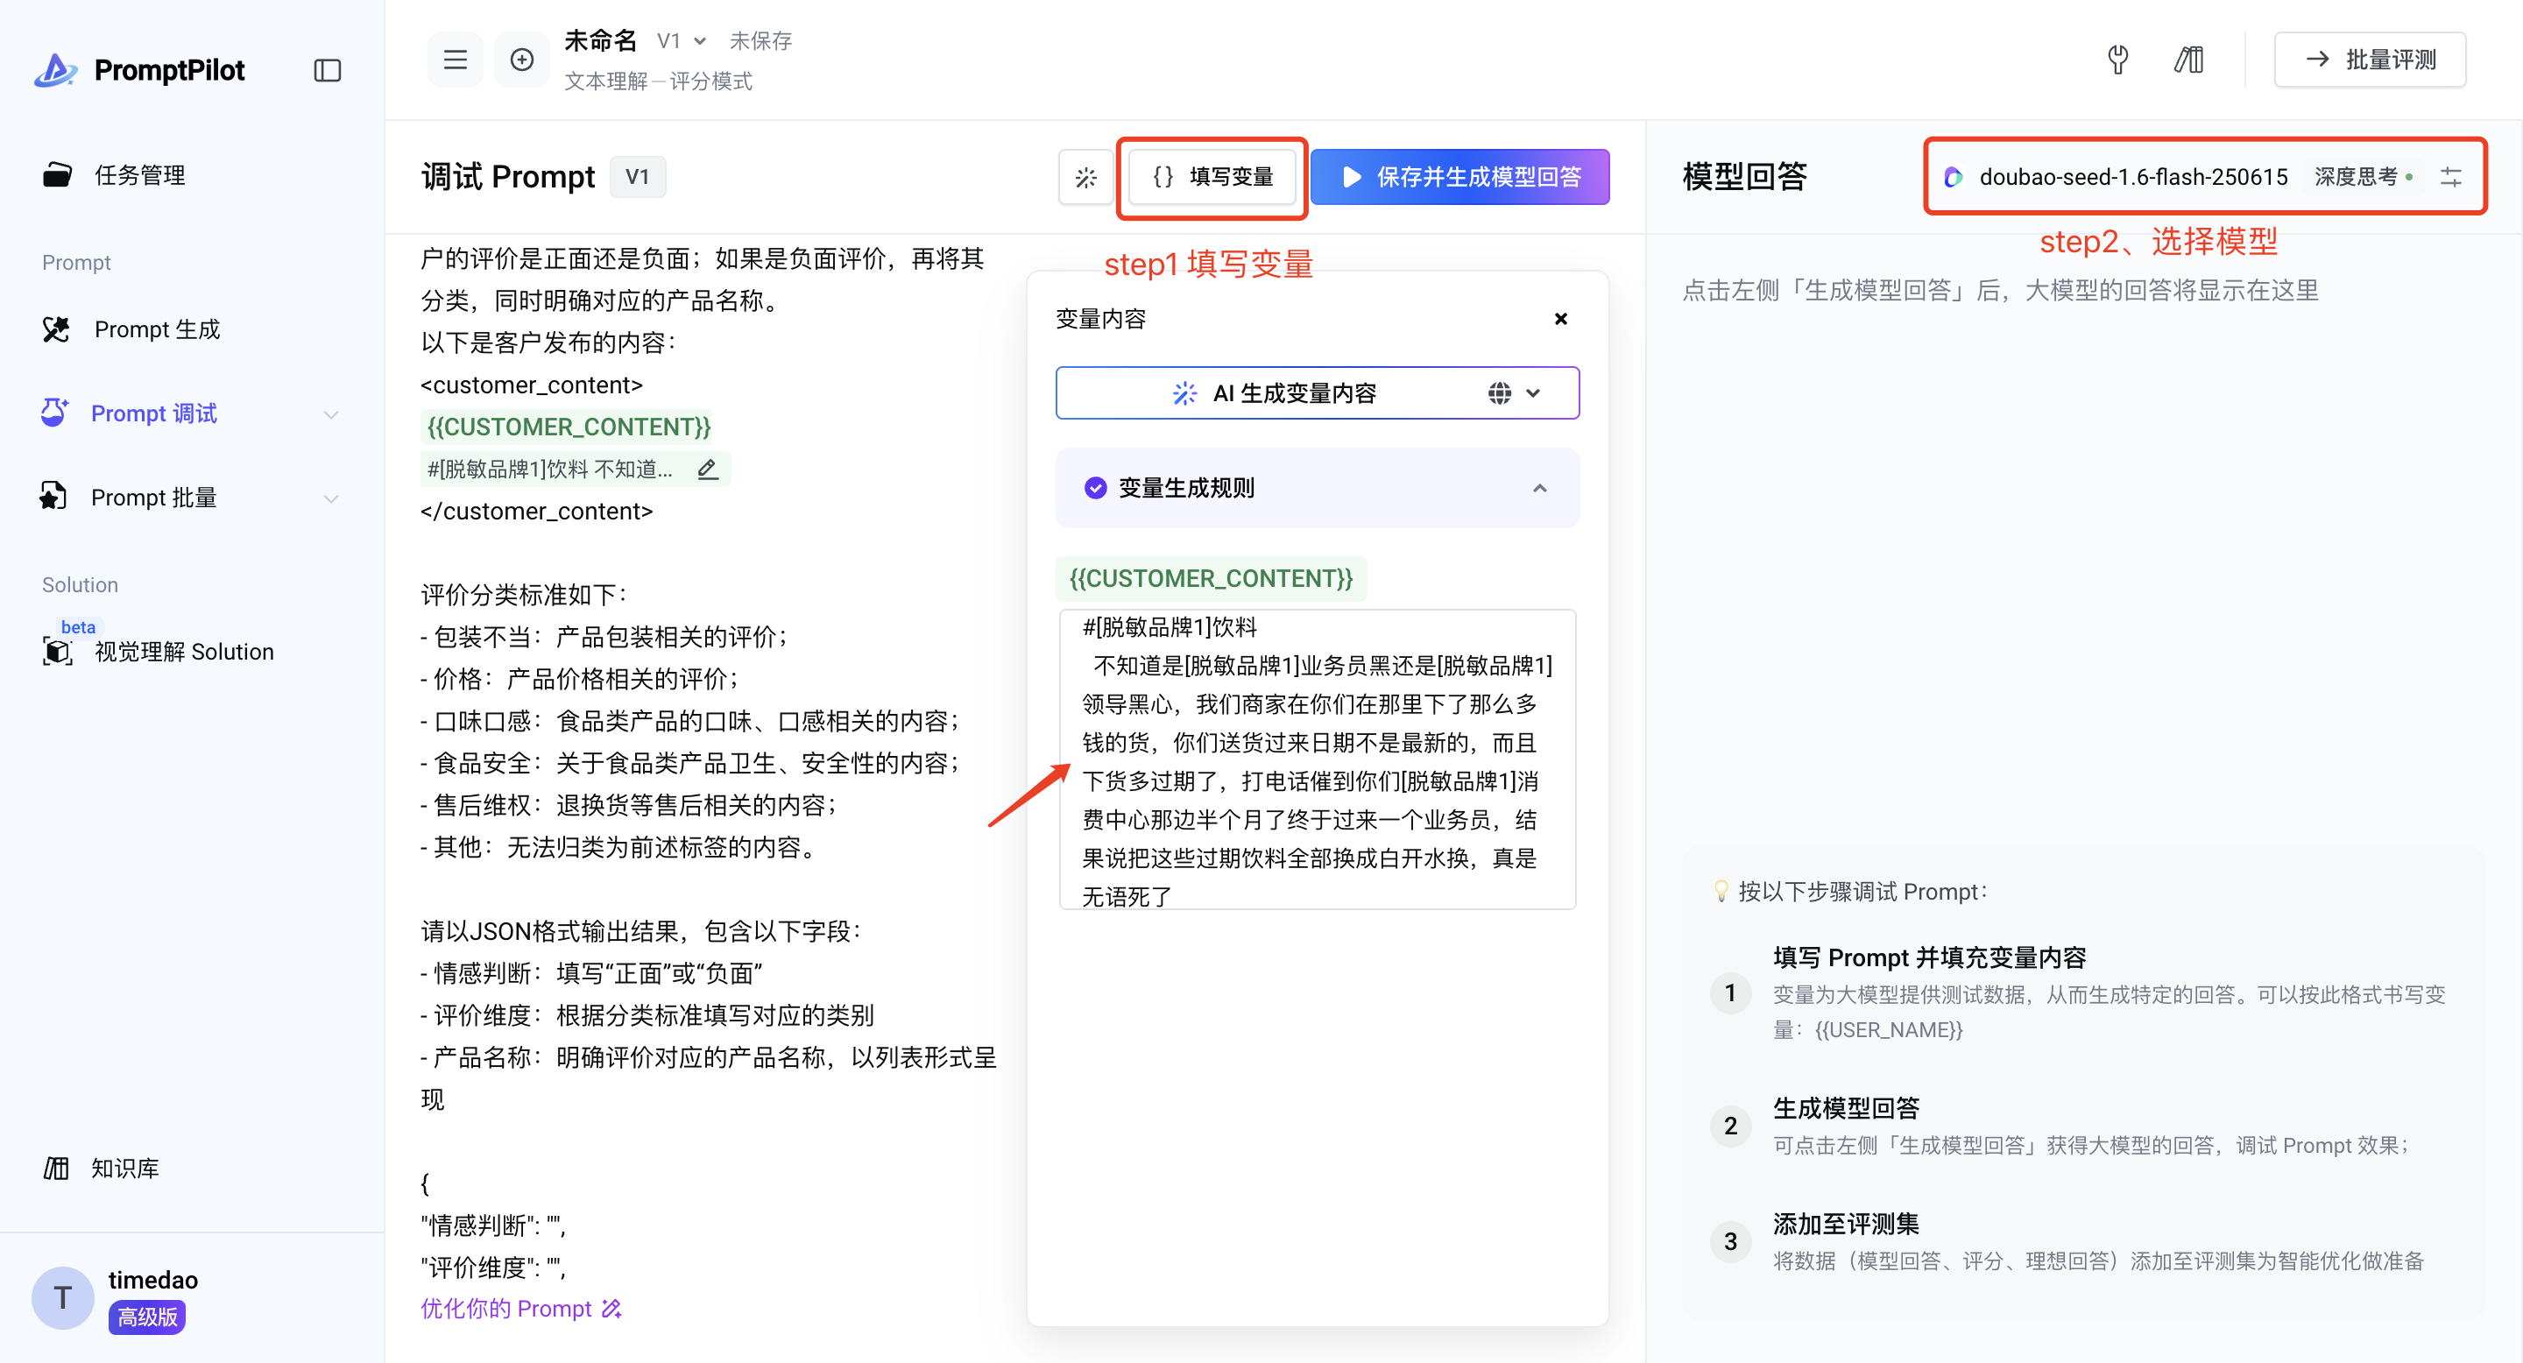Click 保存并生成模型回答 button
2523x1363 pixels.
pos(1459,177)
